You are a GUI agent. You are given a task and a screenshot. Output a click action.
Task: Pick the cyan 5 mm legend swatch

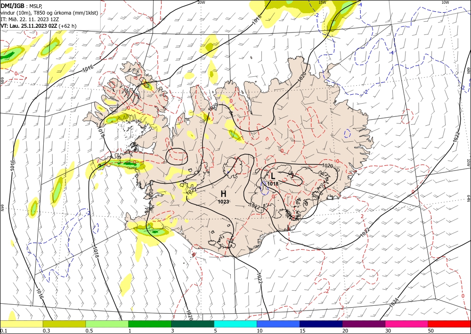[235, 324]
